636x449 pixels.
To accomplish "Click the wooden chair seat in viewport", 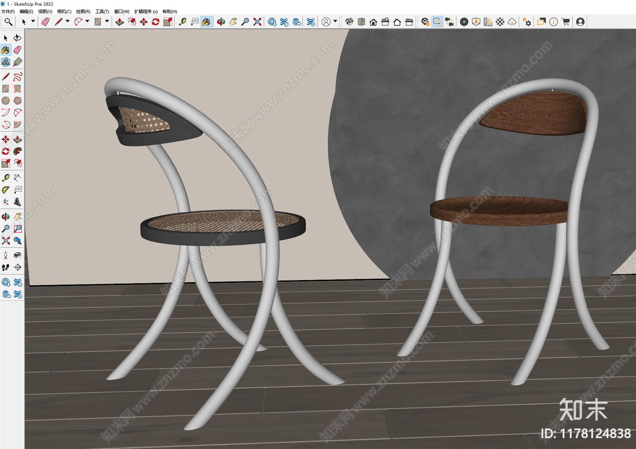I will click(499, 211).
